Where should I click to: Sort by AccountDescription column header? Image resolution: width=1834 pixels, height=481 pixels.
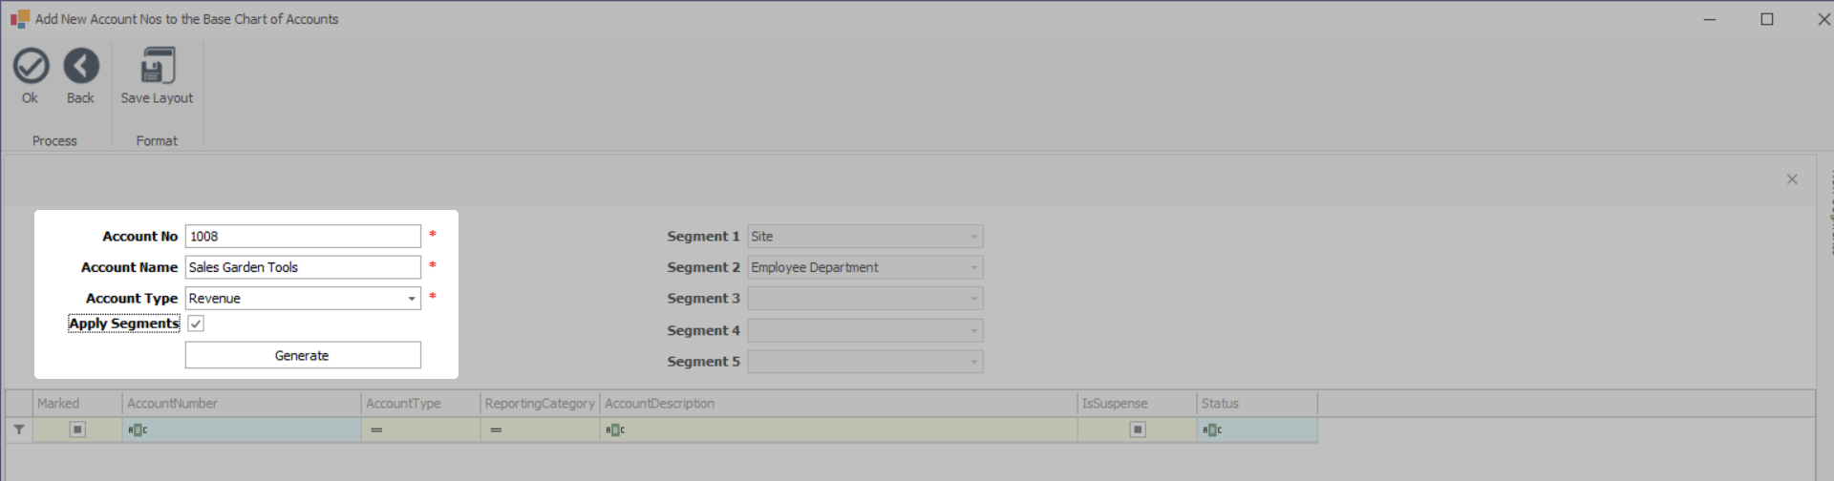[x=839, y=404]
